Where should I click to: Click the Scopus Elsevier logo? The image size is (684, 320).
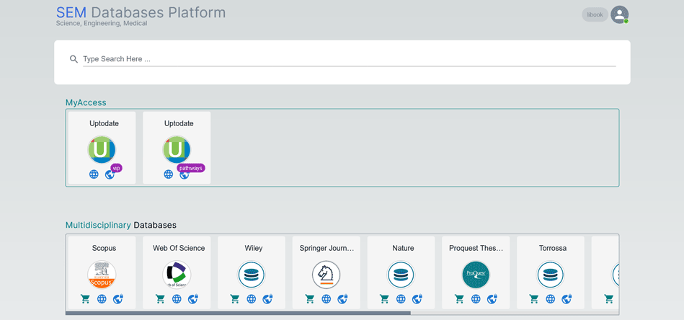pyautogui.click(x=102, y=275)
